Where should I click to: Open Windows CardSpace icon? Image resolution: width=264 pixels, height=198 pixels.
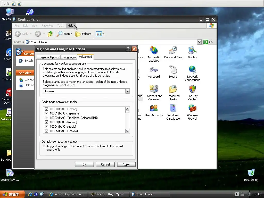[173, 112]
